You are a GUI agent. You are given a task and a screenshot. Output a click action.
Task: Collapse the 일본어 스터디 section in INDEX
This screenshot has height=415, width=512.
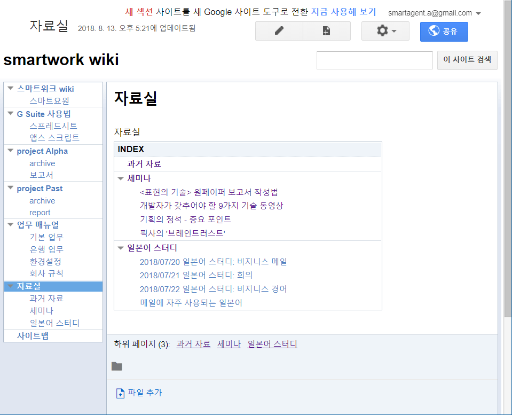121,248
